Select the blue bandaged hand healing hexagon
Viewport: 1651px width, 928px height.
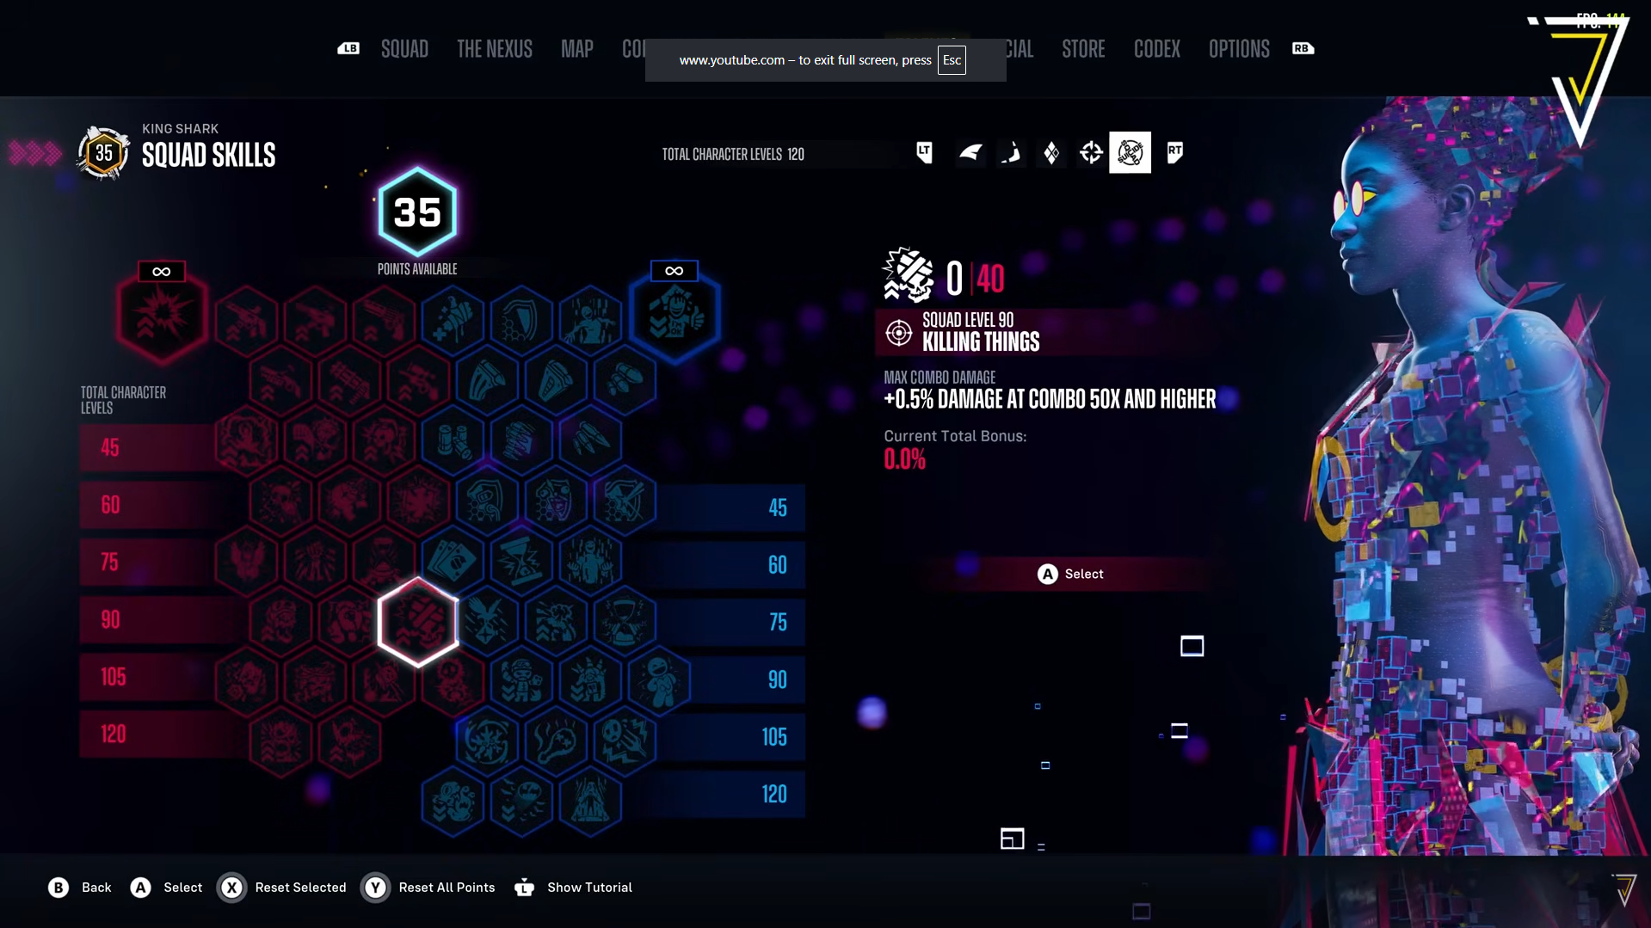[453, 322]
